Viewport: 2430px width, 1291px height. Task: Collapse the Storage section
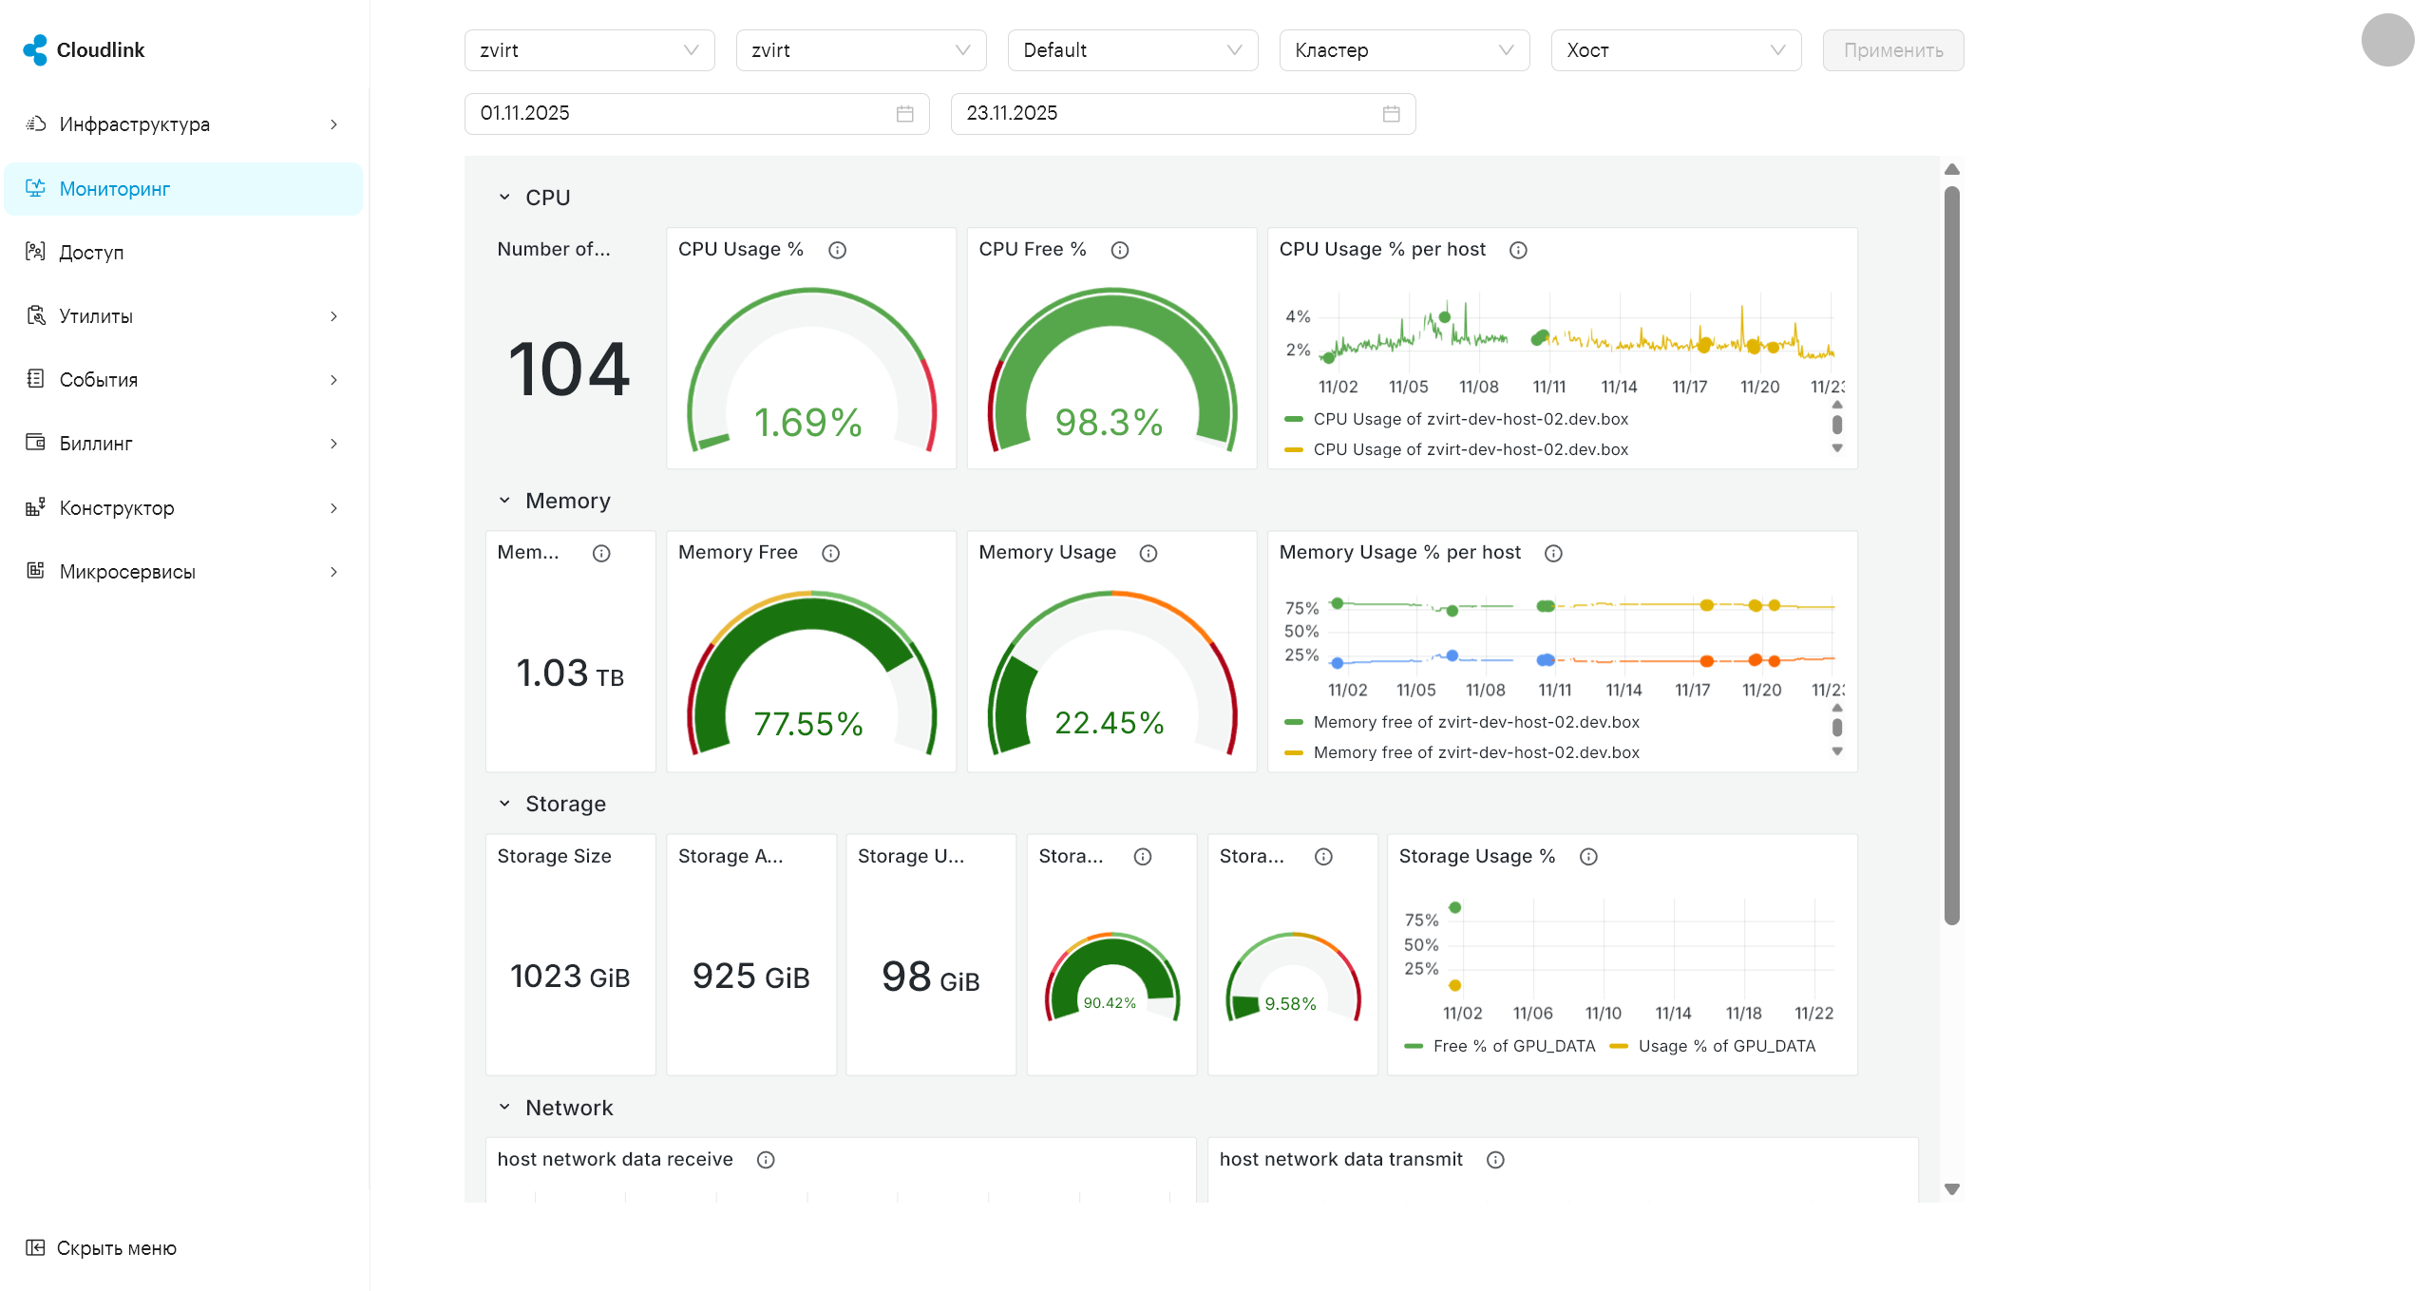pos(504,804)
